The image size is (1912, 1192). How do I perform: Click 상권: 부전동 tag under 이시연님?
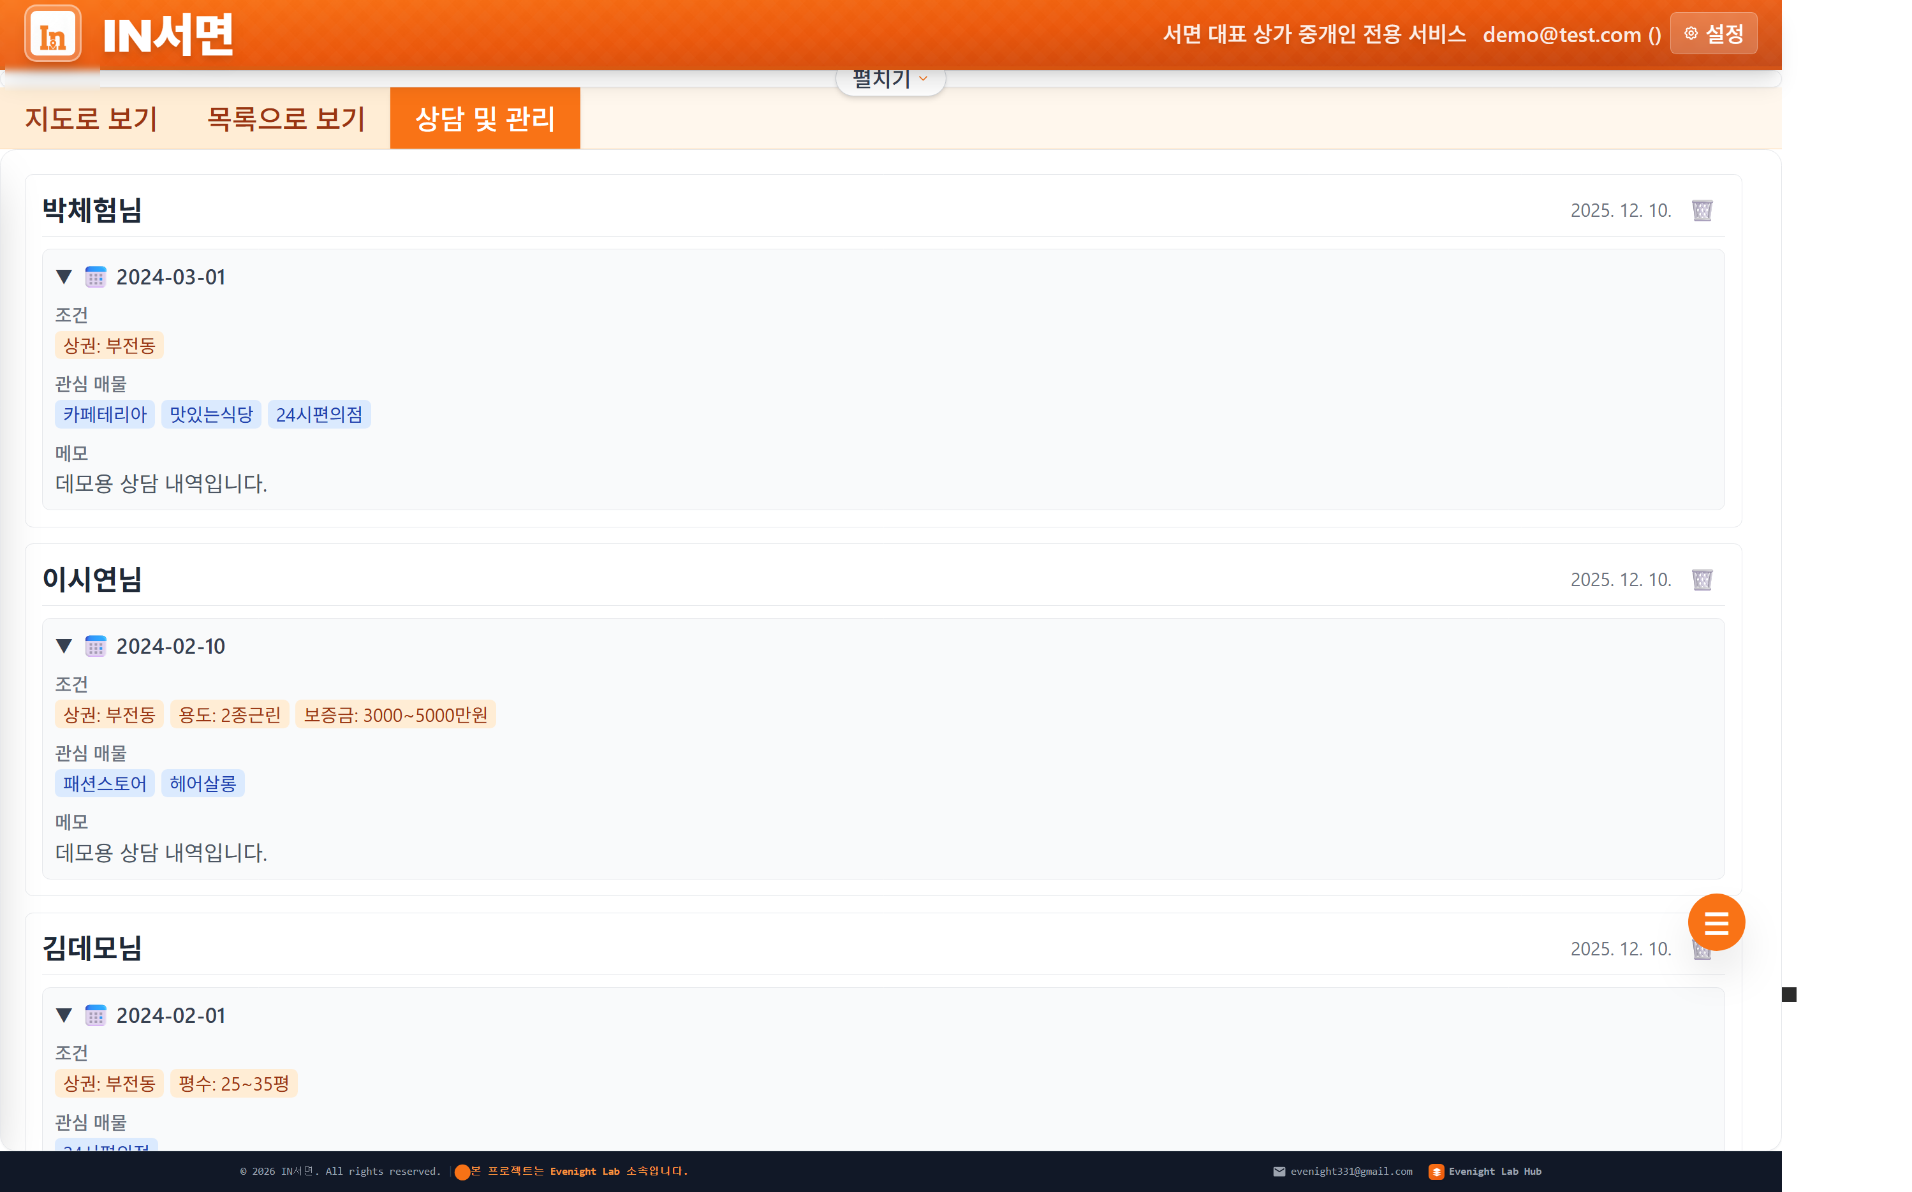point(109,715)
